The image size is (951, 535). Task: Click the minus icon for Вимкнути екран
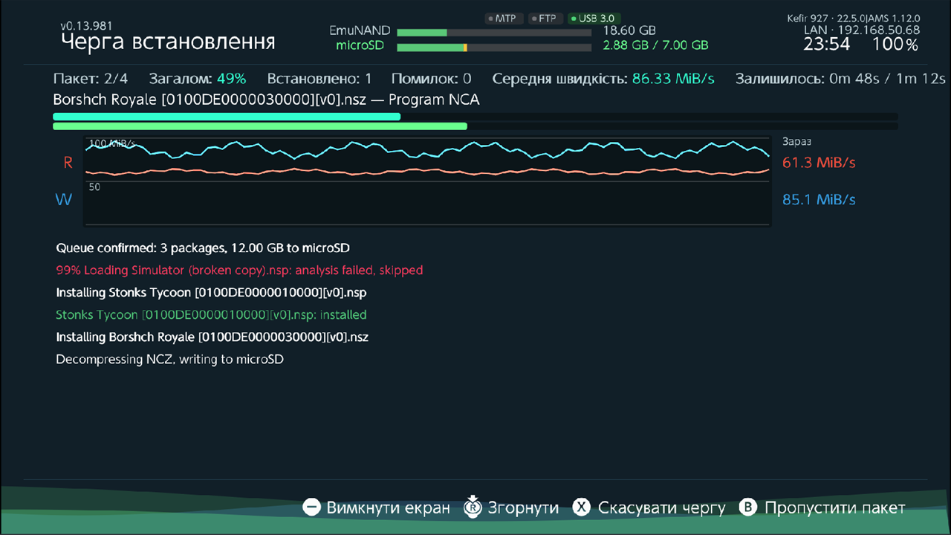[x=312, y=508]
